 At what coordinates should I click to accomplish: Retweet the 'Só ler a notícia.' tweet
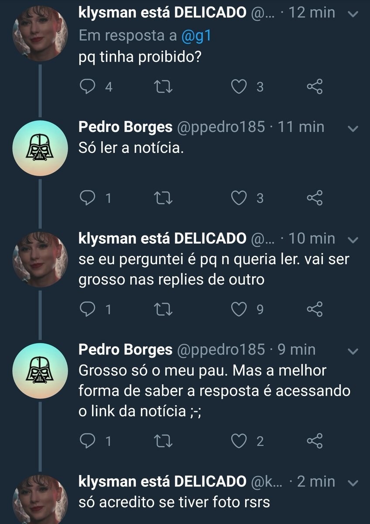point(164,198)
